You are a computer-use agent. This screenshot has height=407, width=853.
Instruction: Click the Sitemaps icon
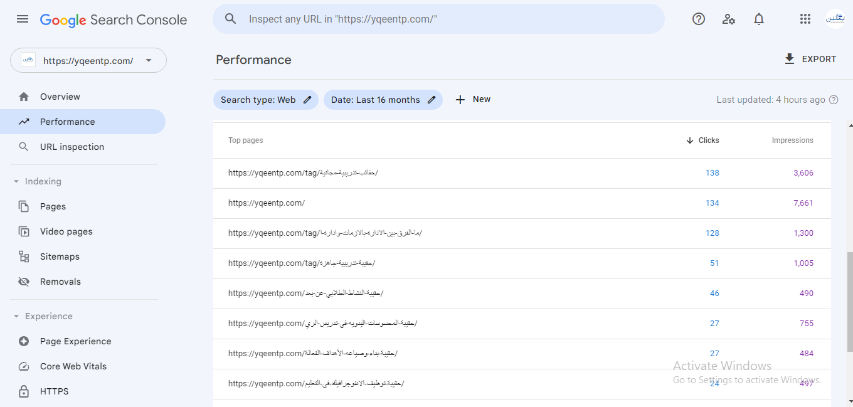coord(24,256)
